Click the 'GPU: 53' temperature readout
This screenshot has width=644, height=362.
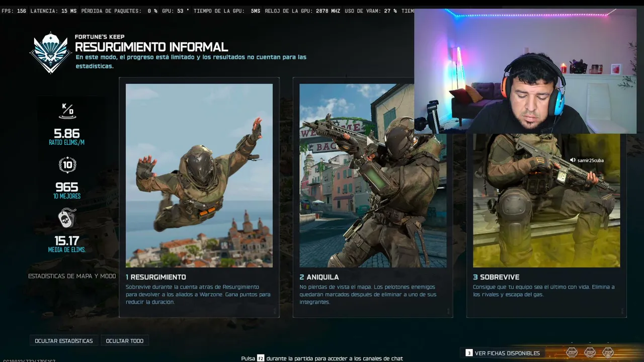tap(176, 11)
